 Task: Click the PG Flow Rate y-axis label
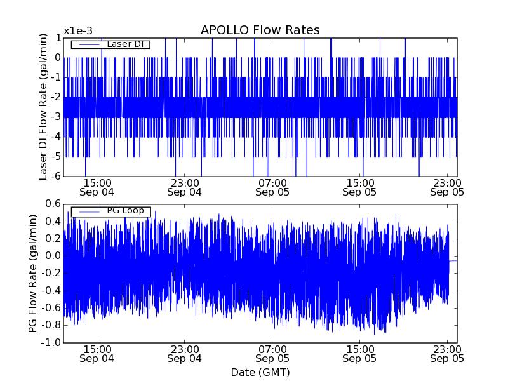pos(33,273)
